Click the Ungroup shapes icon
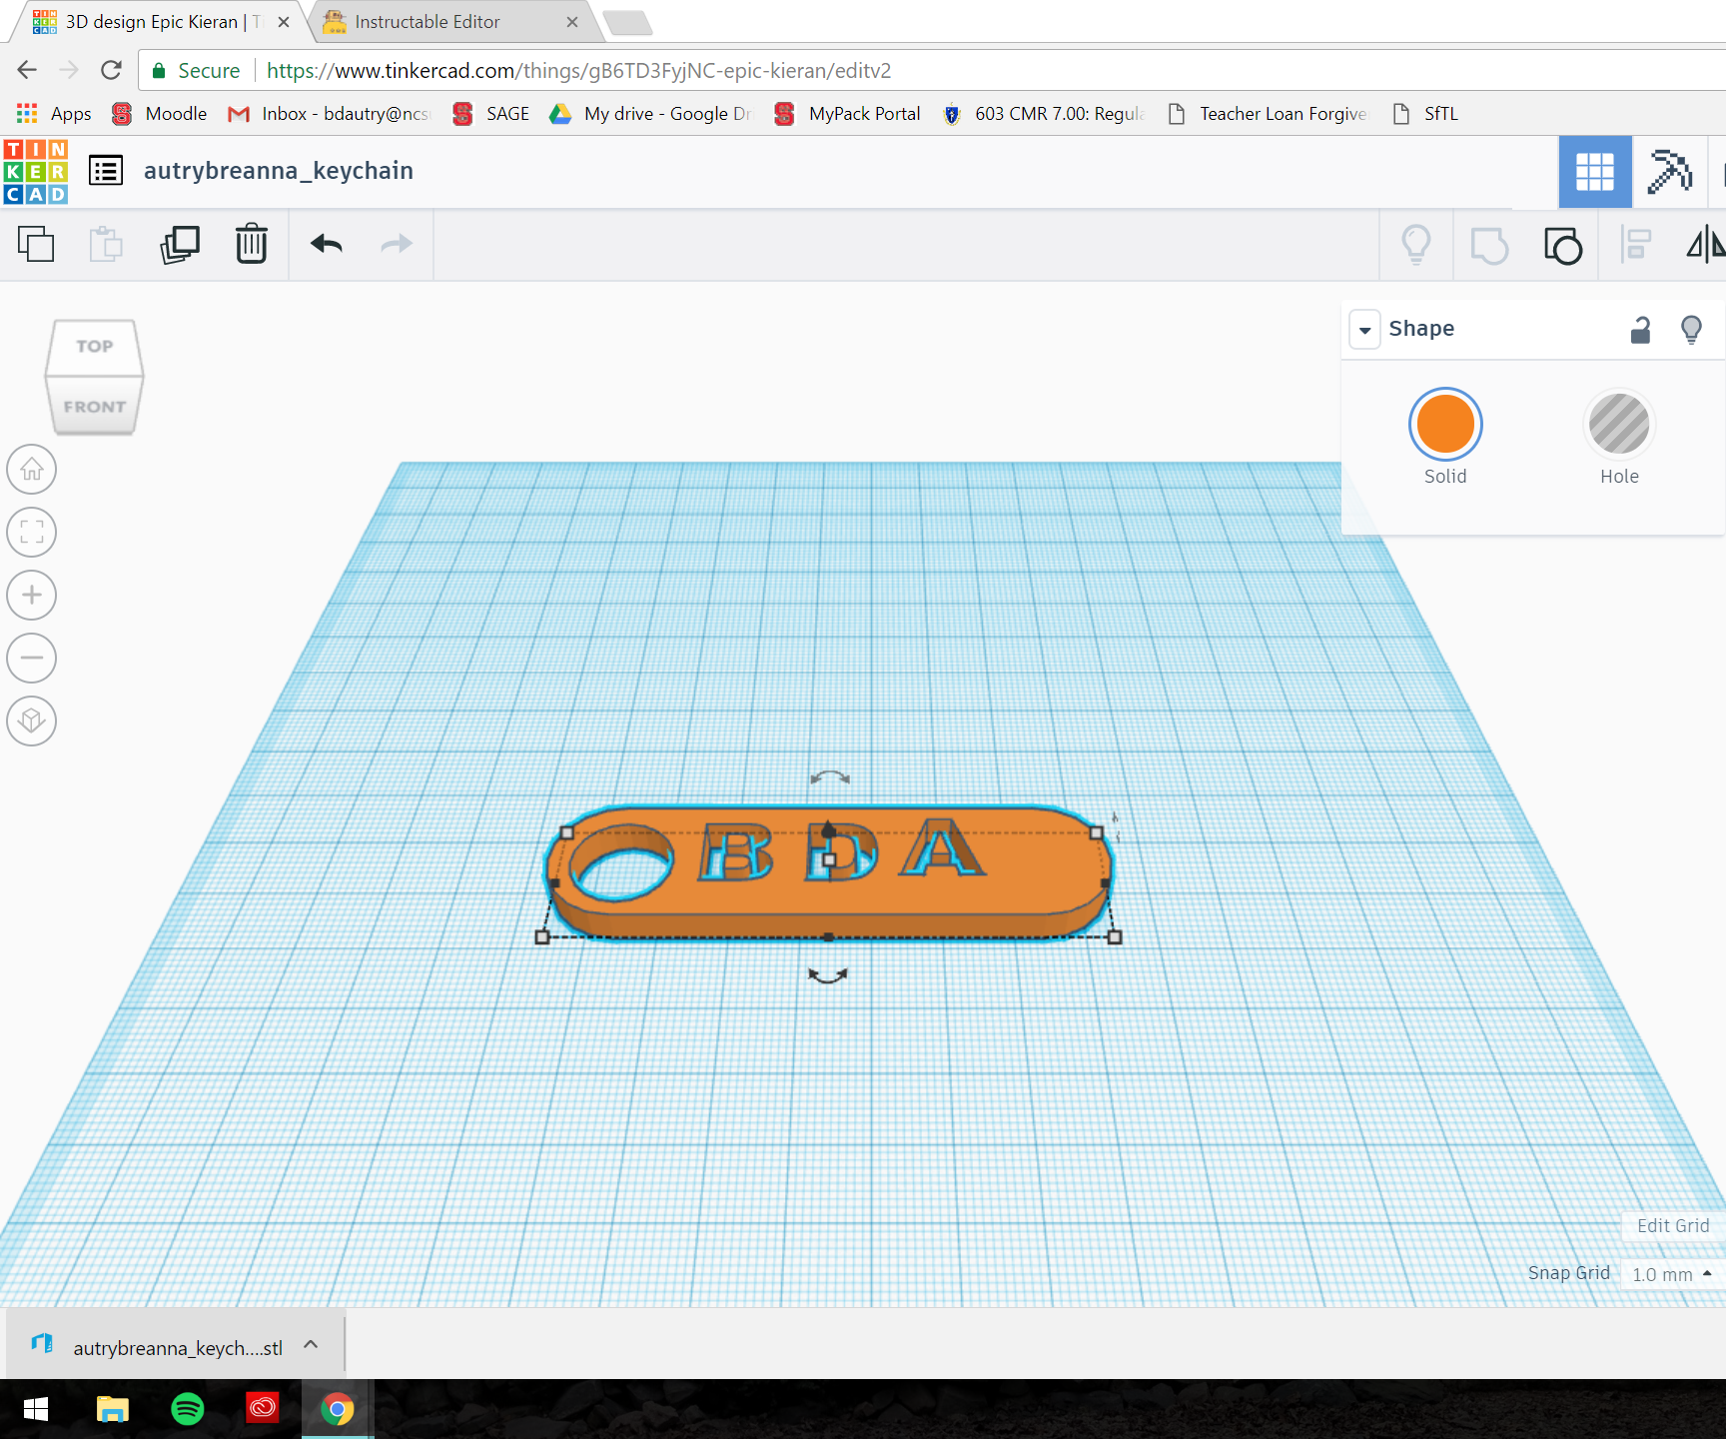1726x1439 pixels. (1563, 245)
